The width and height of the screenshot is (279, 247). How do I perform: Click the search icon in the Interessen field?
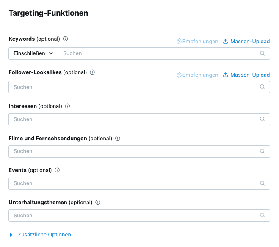click(x=262, y=119)
